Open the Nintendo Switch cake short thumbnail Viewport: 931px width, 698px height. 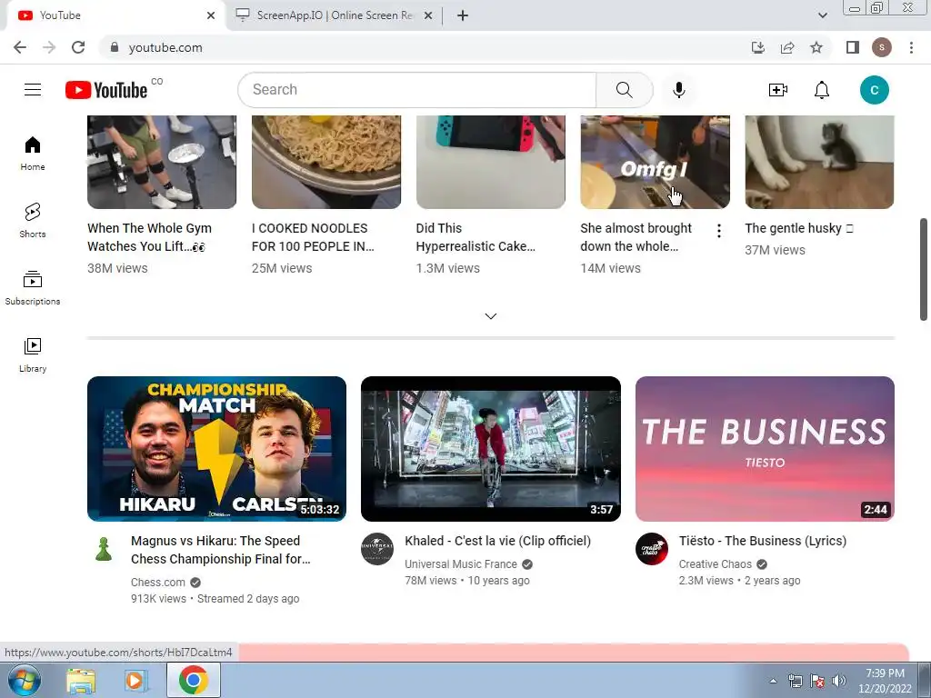pyautogui.click(x=490, y=162)
